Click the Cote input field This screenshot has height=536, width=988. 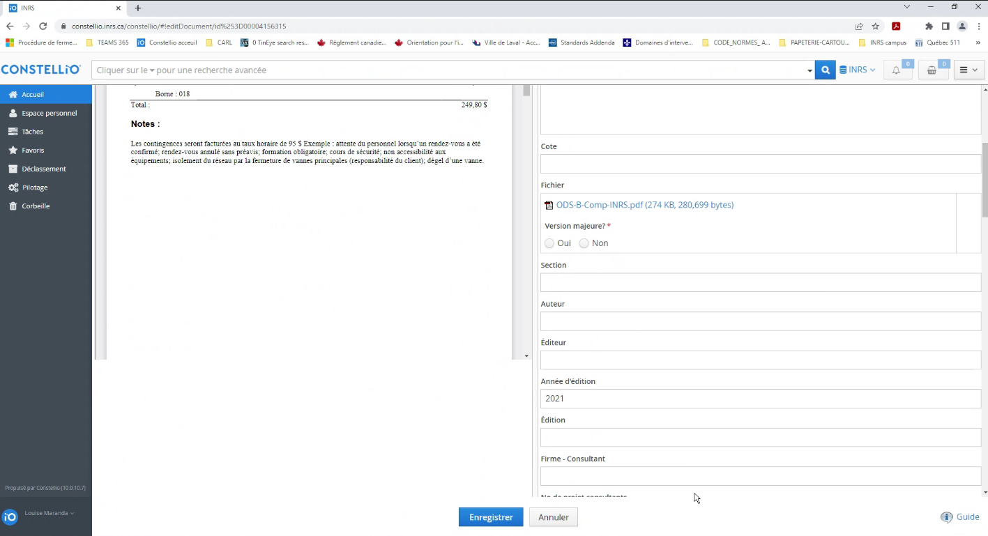[761, 164]
